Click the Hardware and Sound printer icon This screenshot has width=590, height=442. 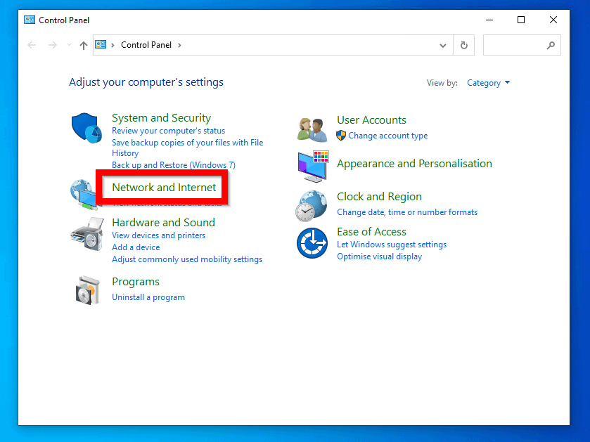coord(87,232)
